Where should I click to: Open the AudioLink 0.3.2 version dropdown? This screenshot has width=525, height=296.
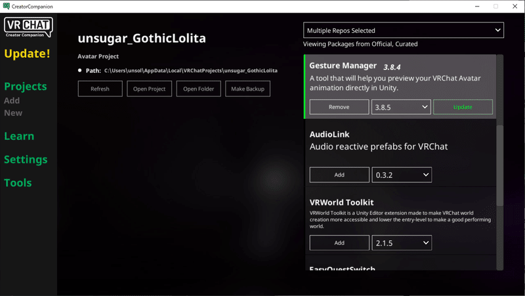point(402,175)
